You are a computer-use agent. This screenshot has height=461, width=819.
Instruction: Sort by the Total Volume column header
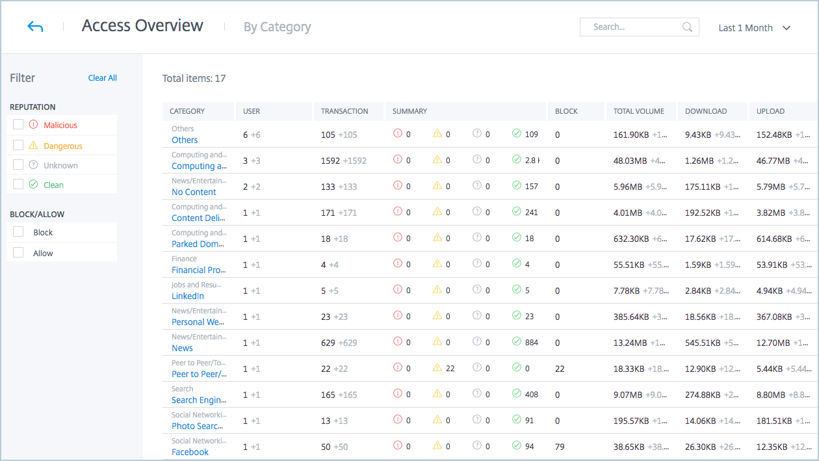pyautogui.click(x=638, y=111)
